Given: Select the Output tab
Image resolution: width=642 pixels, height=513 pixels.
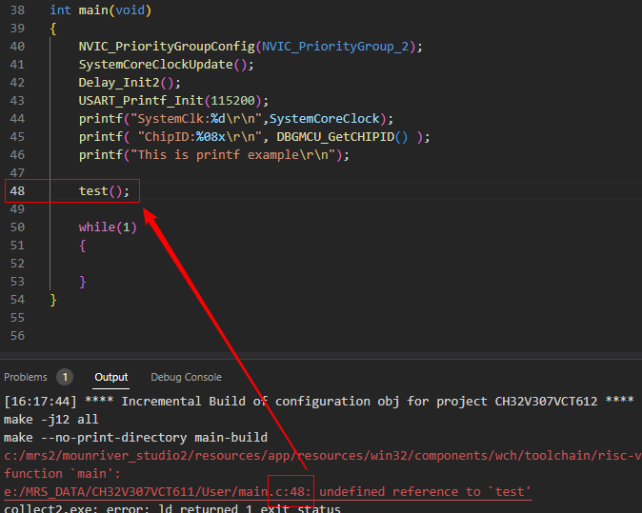Looking at the screenshot, I should pos(110,377).
